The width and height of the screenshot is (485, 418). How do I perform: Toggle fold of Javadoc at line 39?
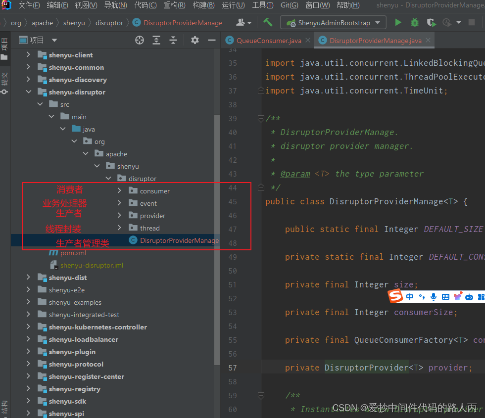(x=261, y=118)
